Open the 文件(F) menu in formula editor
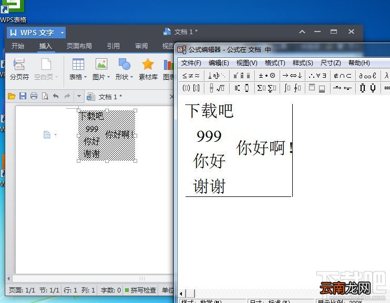This screenshot has height=303, width=390. [191, 63]
